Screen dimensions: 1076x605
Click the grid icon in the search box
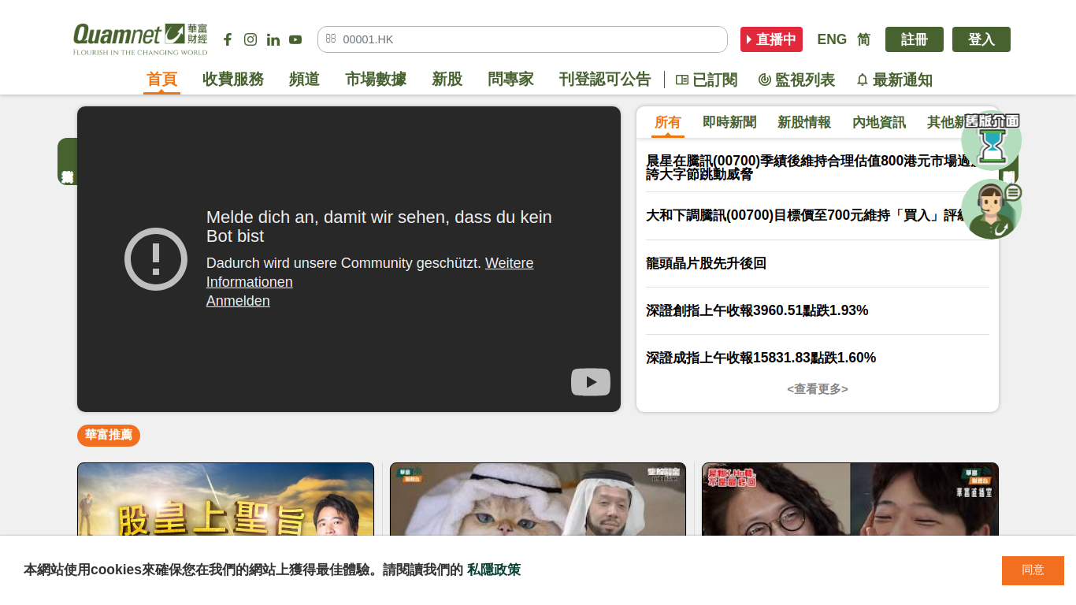pos(331,38)
